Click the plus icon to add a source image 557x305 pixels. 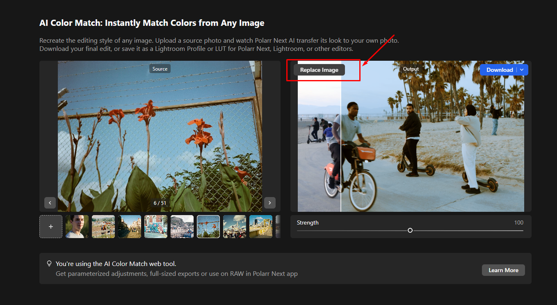pos(51,226)
